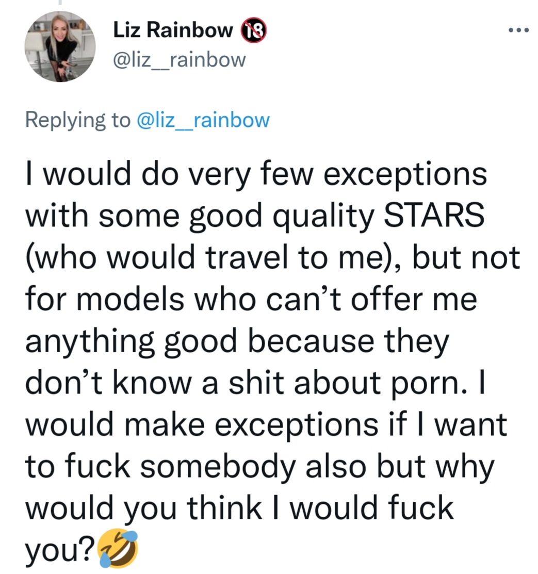Click the thread connector line above the avatar

(x=59, y=3)
